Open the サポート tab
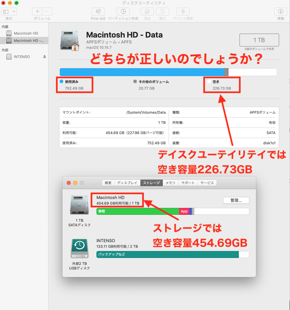The width and height of the screenshot is (290, 310). pyautogui.click(x=188, y=183)
